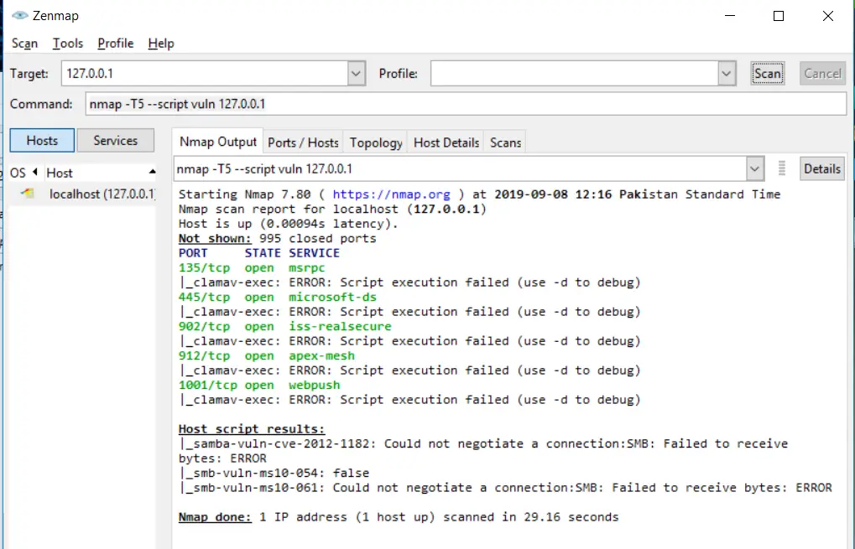
Task: Click the msrpc service name
Action: [306, 268]
